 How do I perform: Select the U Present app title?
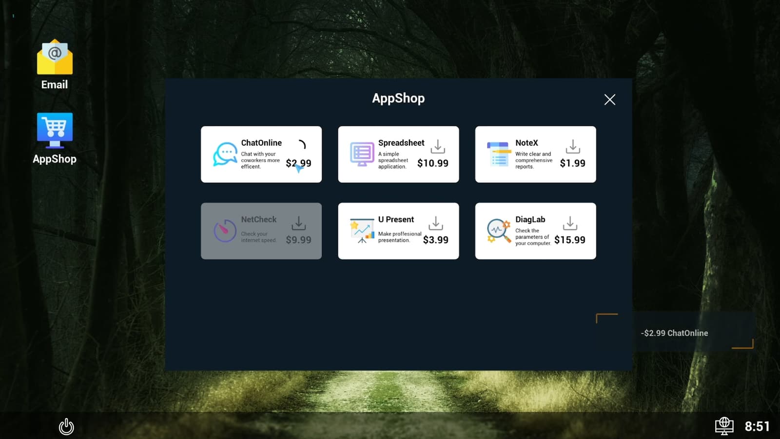(x=396, y=219)
